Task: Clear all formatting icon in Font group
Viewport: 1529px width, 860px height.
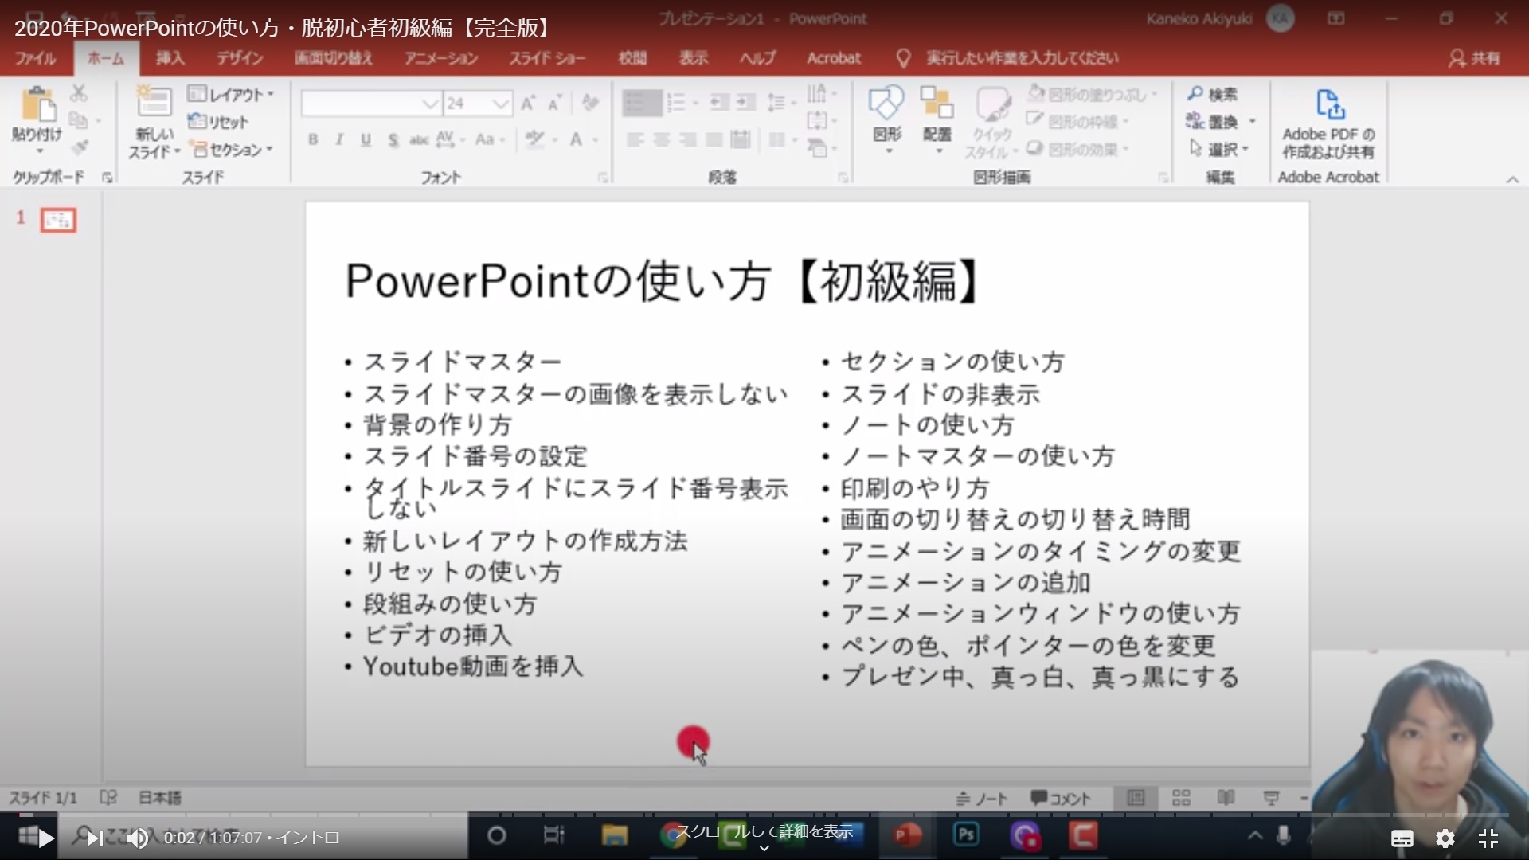Action: tap(590, 103)
